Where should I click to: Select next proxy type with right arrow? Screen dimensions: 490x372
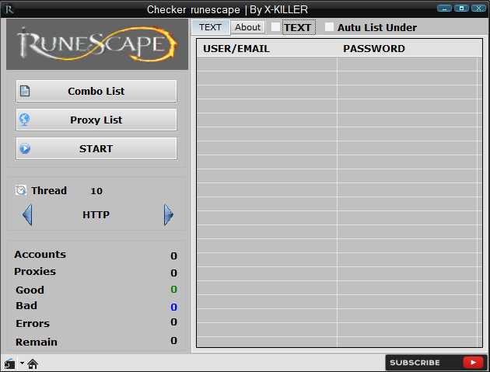pyautogui.click(x=169, y=214)
